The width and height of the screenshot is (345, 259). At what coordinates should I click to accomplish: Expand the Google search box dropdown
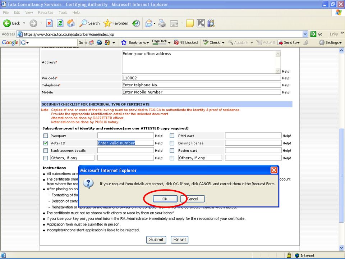coord(28,42)
